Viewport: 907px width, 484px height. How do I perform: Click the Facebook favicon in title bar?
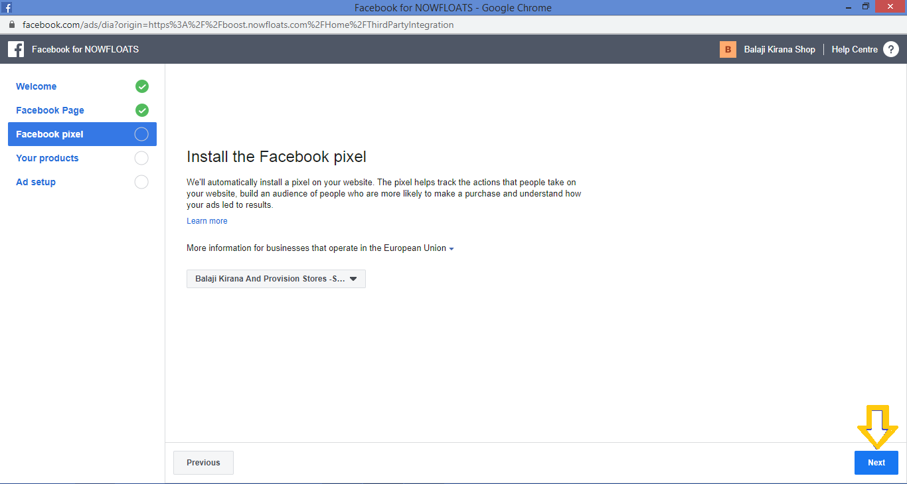click(7, 8)
